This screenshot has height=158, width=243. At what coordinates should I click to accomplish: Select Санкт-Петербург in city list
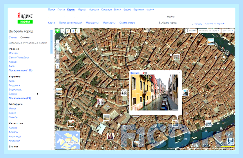[x=19, y=57]
